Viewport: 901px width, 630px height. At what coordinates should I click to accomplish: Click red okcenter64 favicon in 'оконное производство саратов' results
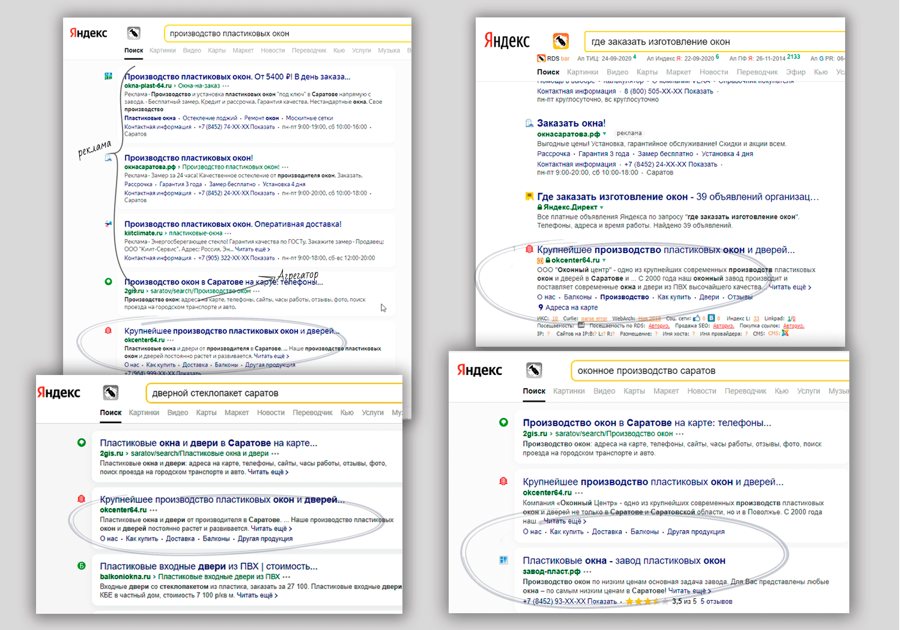(504, 481)
